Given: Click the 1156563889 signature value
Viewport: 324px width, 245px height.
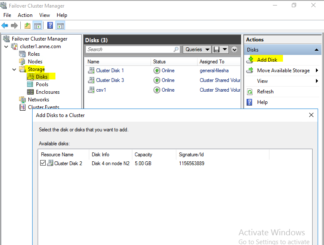Looking at the screenshot, I should coord(192,163).
